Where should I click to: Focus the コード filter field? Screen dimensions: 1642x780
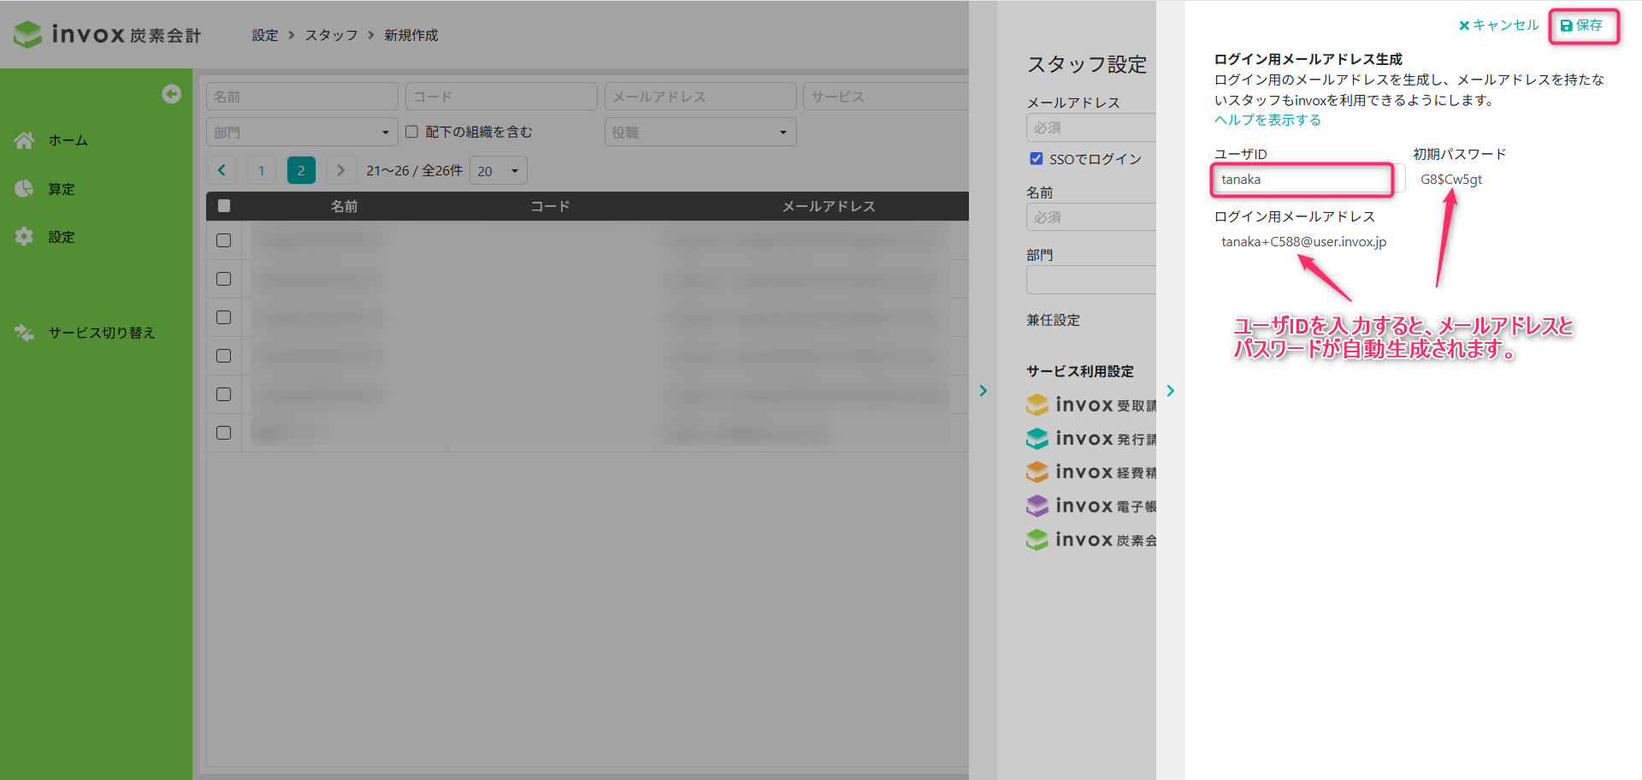pos(501,97)
